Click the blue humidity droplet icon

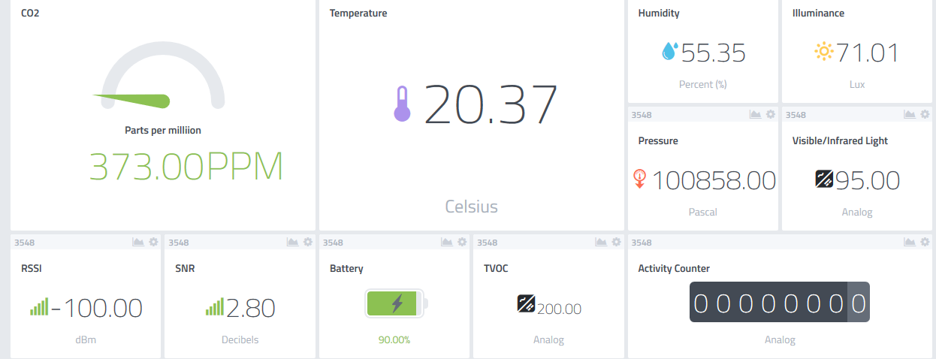point(669,51)
